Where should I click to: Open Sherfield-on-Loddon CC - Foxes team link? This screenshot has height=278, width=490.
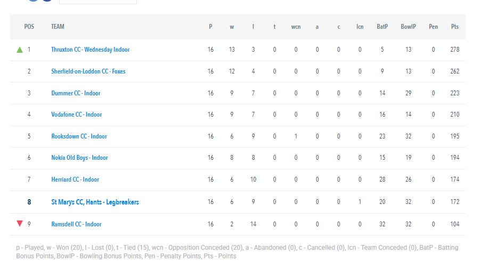pyautogui.click(x=88, y=71)
